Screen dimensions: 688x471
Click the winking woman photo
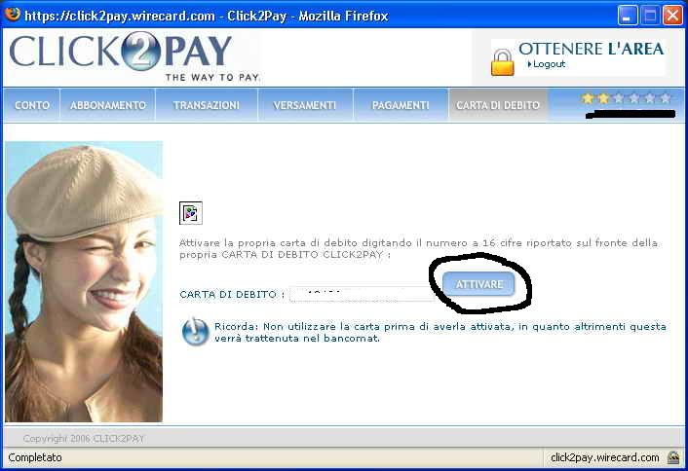point(84,281)
